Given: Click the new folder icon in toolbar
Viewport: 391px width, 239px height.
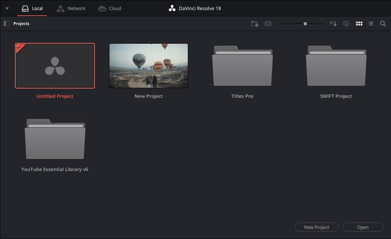Looking at the screenshot, I should [255, 24].
